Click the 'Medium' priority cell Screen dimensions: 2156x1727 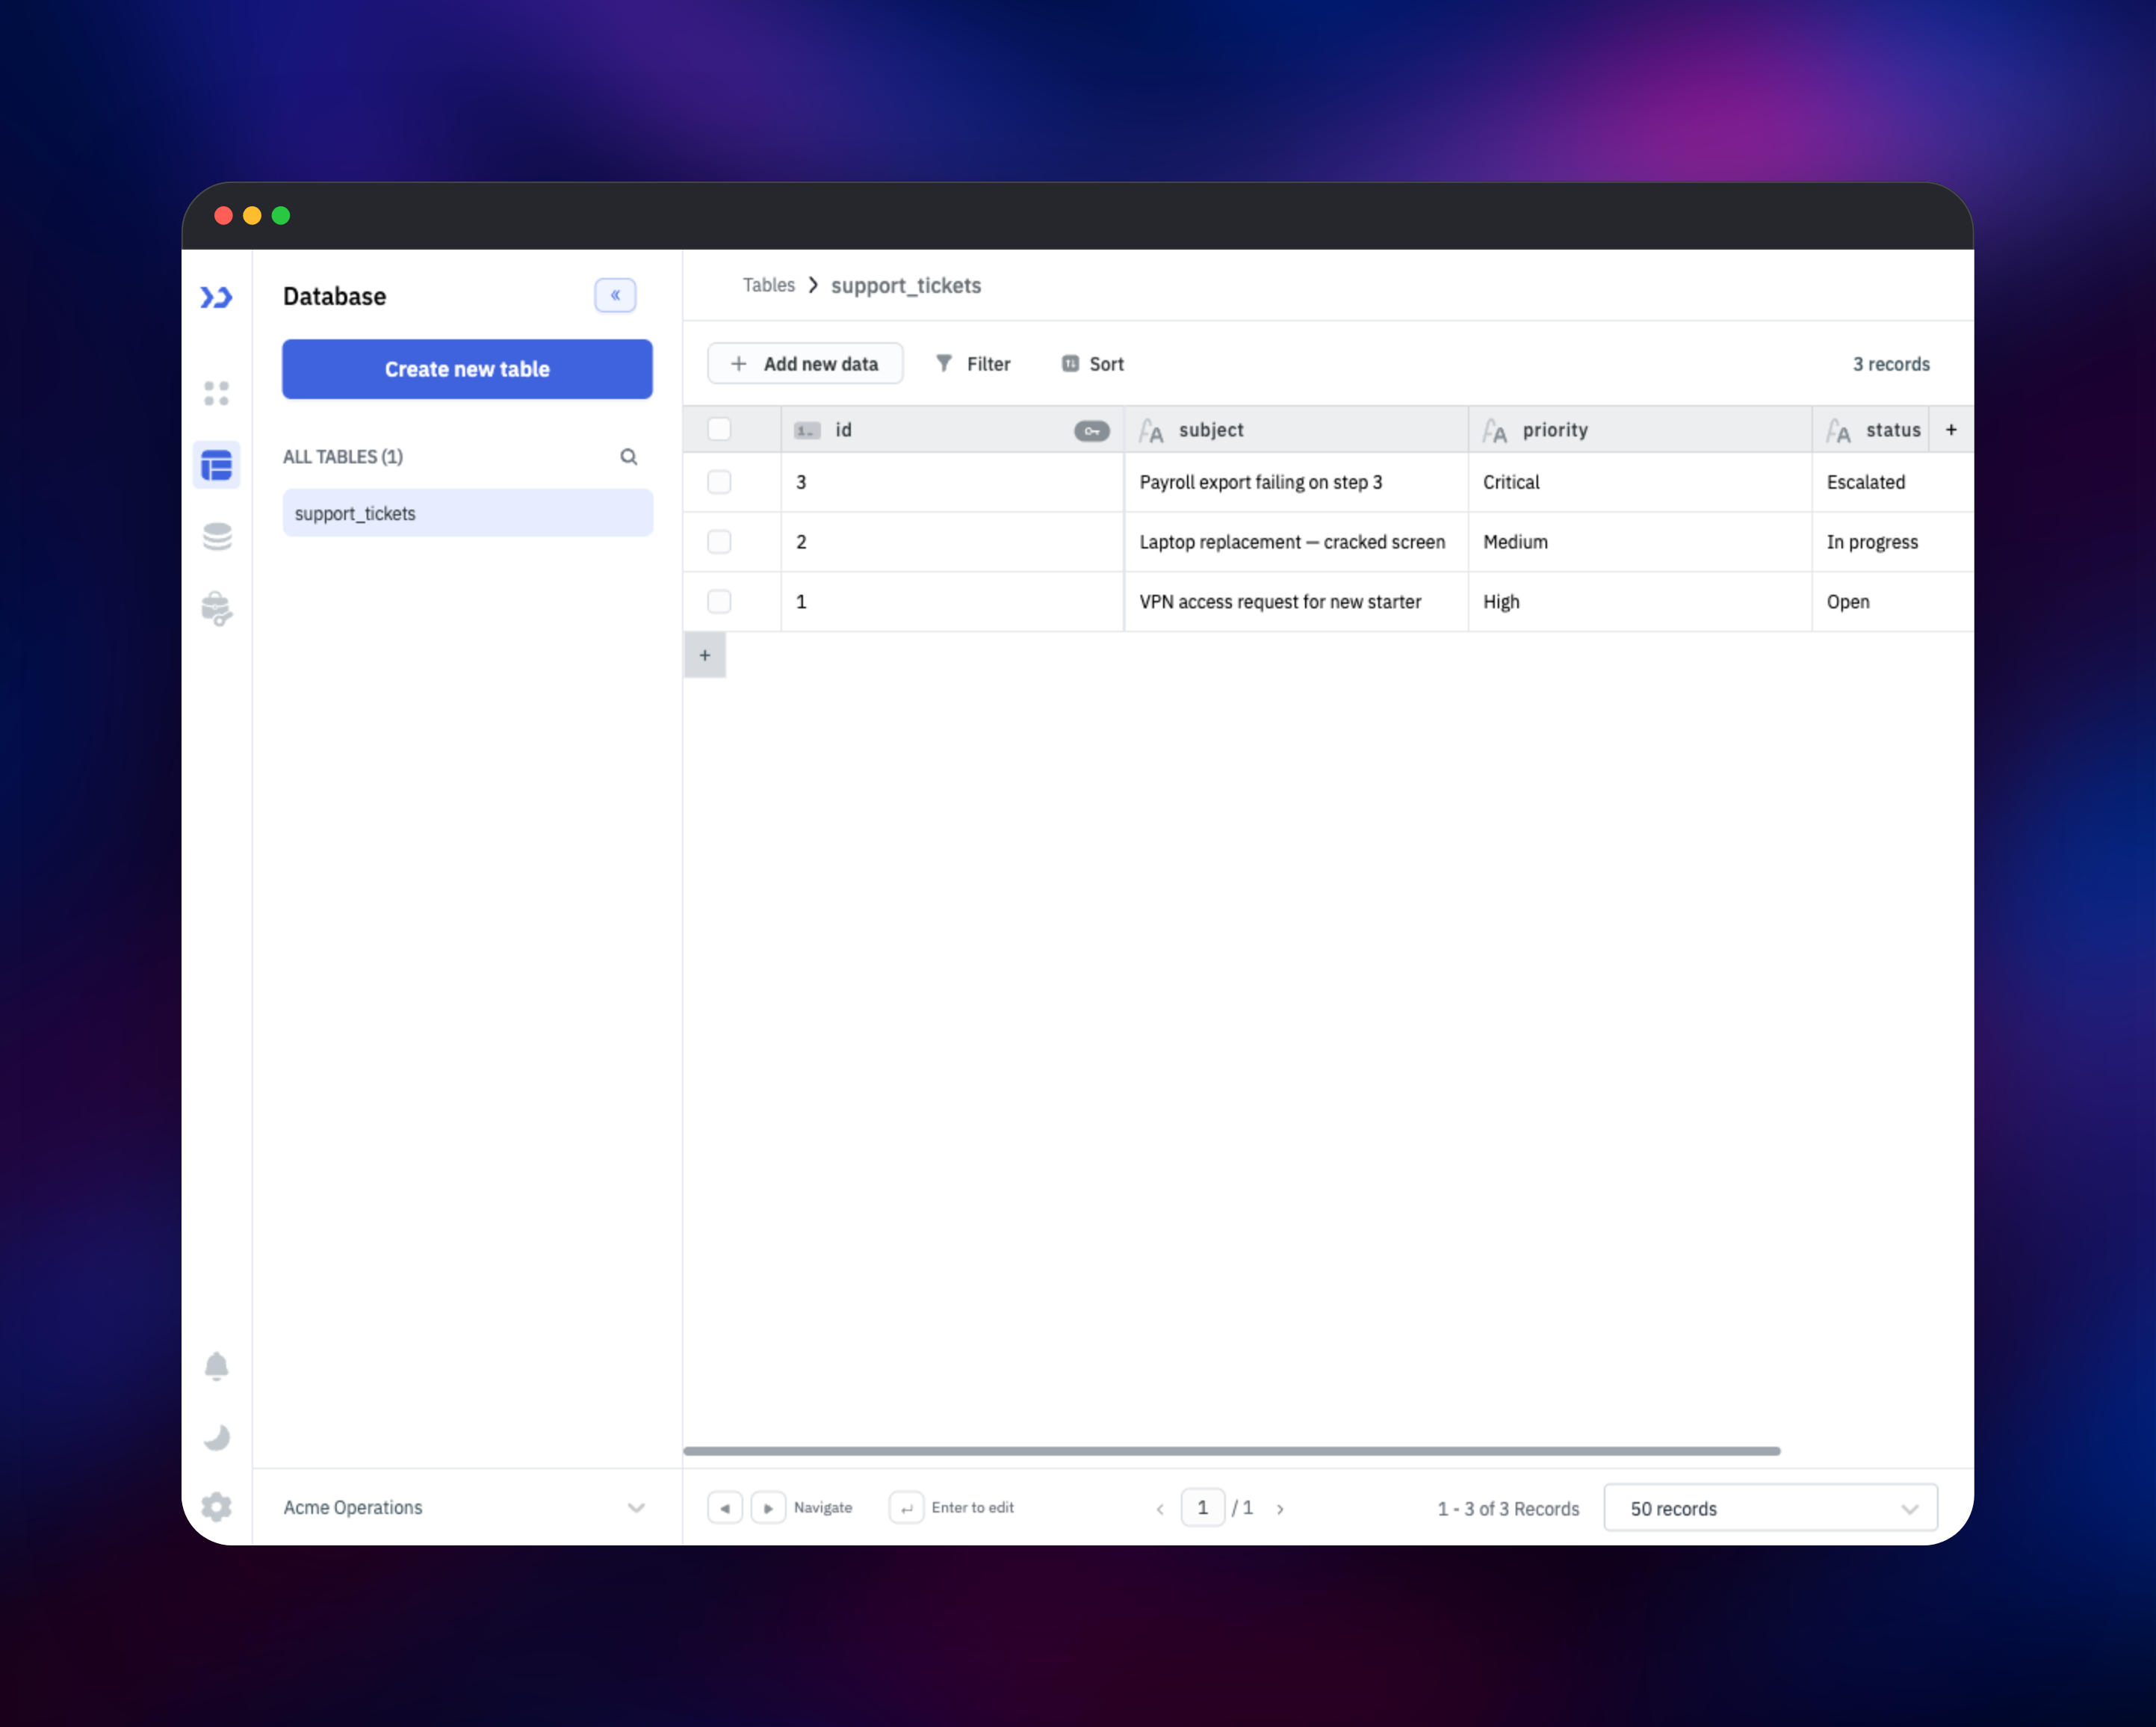click(1640, 543)
